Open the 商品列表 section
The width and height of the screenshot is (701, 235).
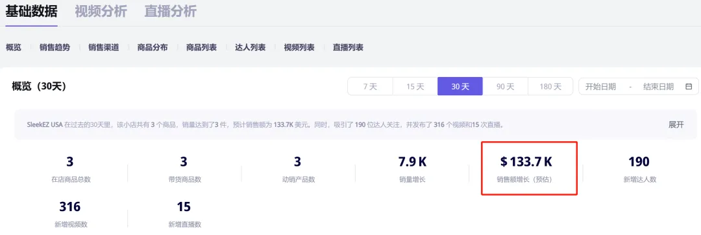[x=202, y=47]
